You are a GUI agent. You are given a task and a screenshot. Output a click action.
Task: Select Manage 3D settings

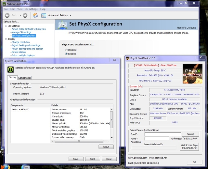pyautogui.click(x=21, y=32)
